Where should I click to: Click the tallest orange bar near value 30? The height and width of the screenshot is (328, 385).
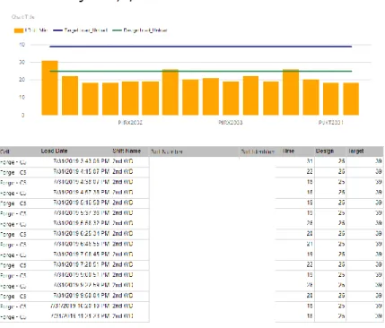[x=49, y=88]
